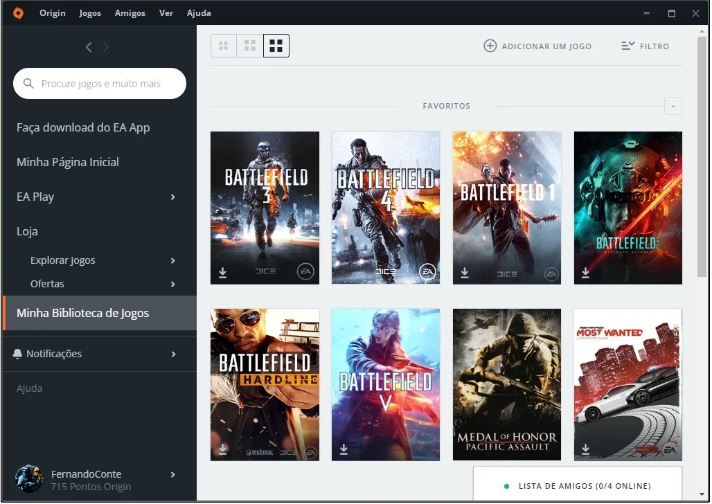Select Medal of Honor Pacific Assault cover

click(507, 385)
